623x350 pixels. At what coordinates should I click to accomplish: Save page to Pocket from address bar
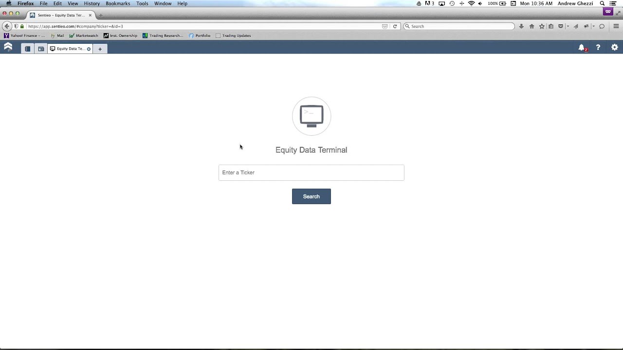(385, 26)
